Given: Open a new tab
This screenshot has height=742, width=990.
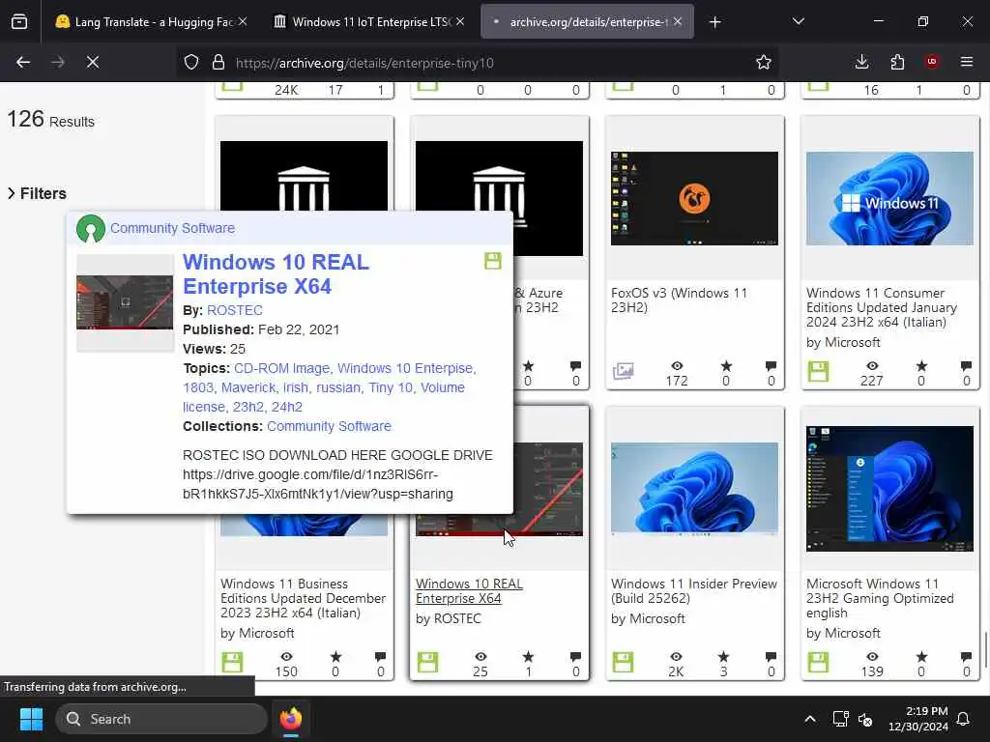Looking at the screenshot, I should (714, 22).
